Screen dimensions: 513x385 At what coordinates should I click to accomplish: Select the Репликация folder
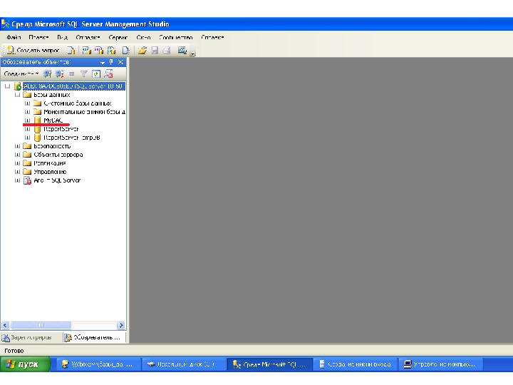pyautogui.click(x=50, y=163)
